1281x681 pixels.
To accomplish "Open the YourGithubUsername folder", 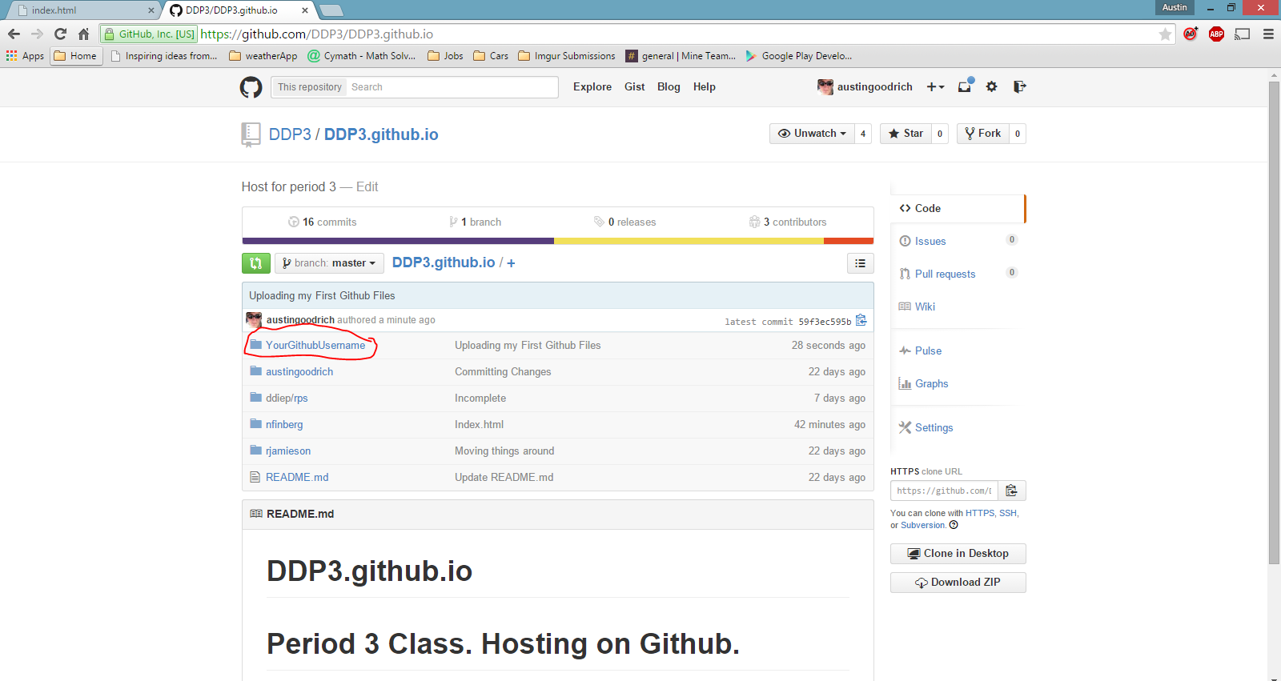I will [315, 346].
